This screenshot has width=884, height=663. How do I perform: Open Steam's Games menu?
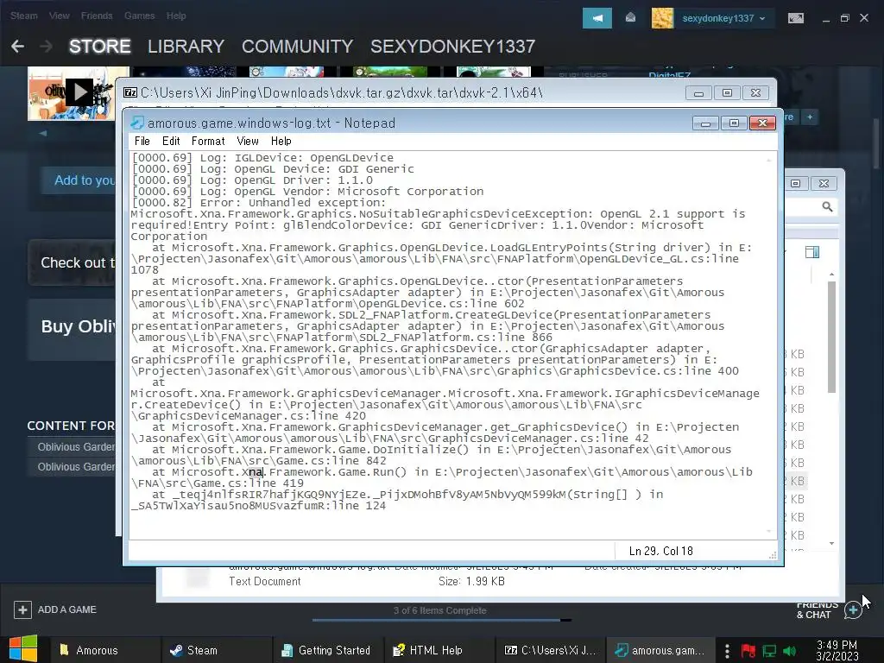click(x=139, y=16)
